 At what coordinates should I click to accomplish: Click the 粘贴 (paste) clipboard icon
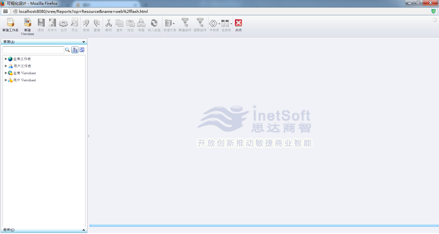(x=130, y=23)
